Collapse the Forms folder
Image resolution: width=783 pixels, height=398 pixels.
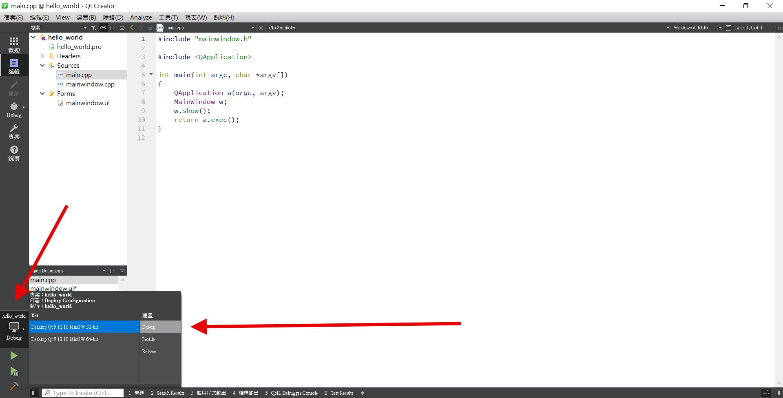pos(42,93)
